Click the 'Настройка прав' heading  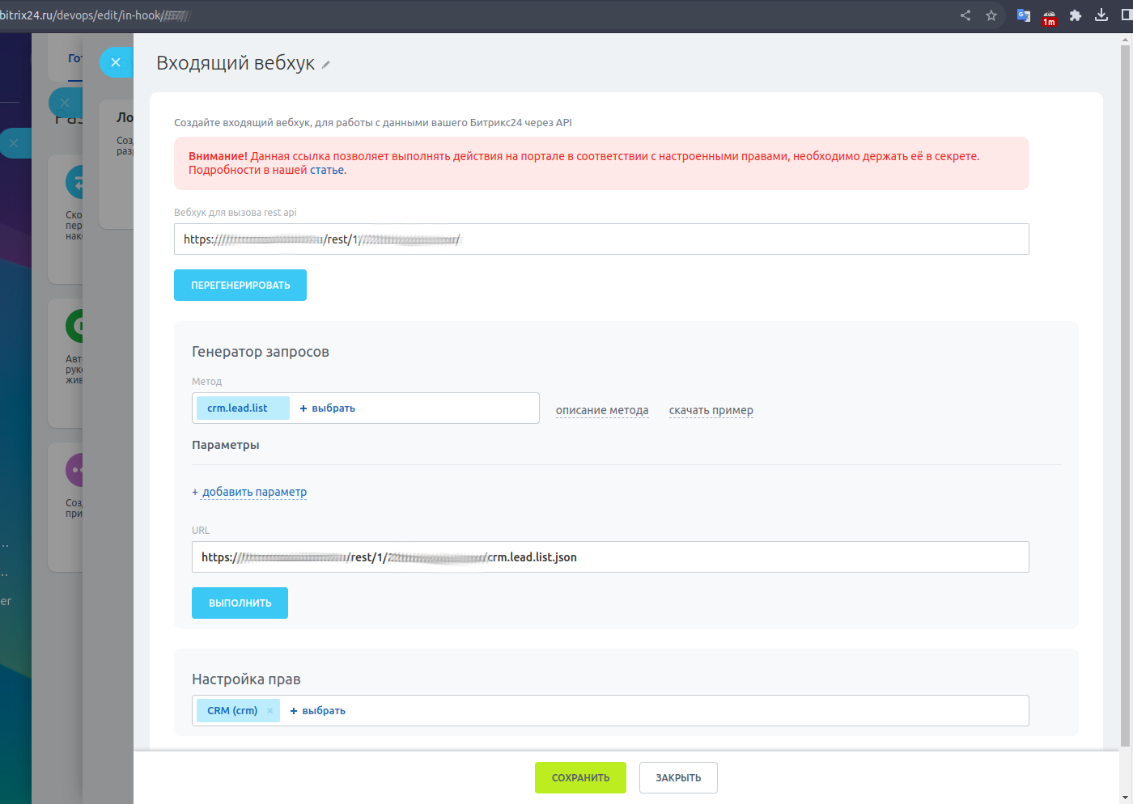click(x=246, y=679)
